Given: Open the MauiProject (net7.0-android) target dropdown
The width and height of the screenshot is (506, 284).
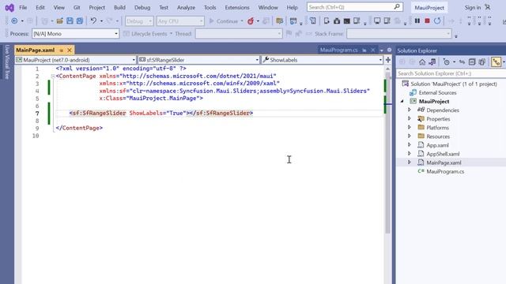Looking at the screenshot, I should pyautogui.click(x=76, y=60).
